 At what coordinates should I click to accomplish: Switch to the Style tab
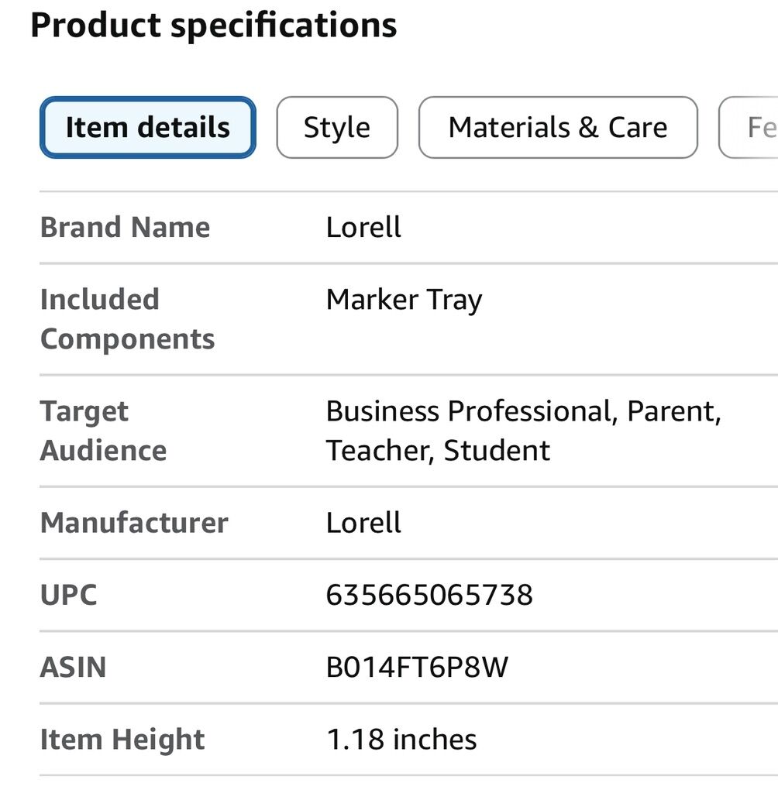coord(337,128)
